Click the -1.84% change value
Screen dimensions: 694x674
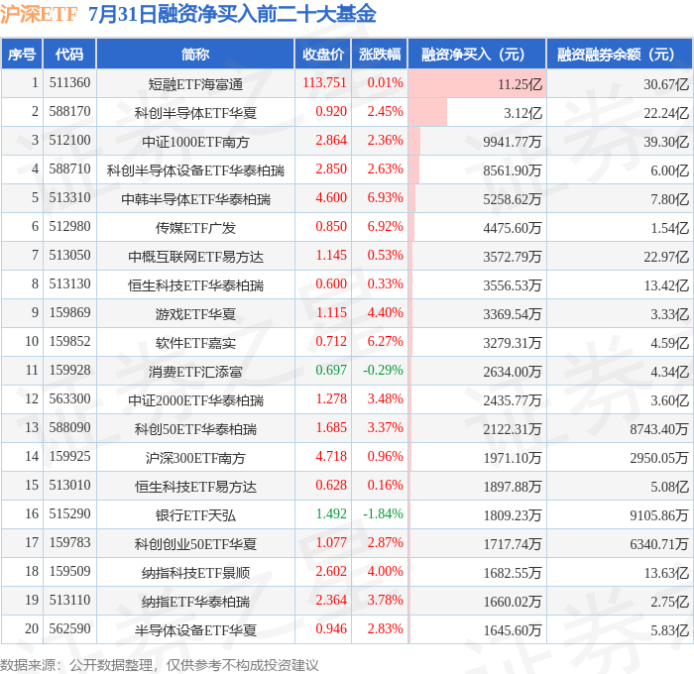point(384,513)
